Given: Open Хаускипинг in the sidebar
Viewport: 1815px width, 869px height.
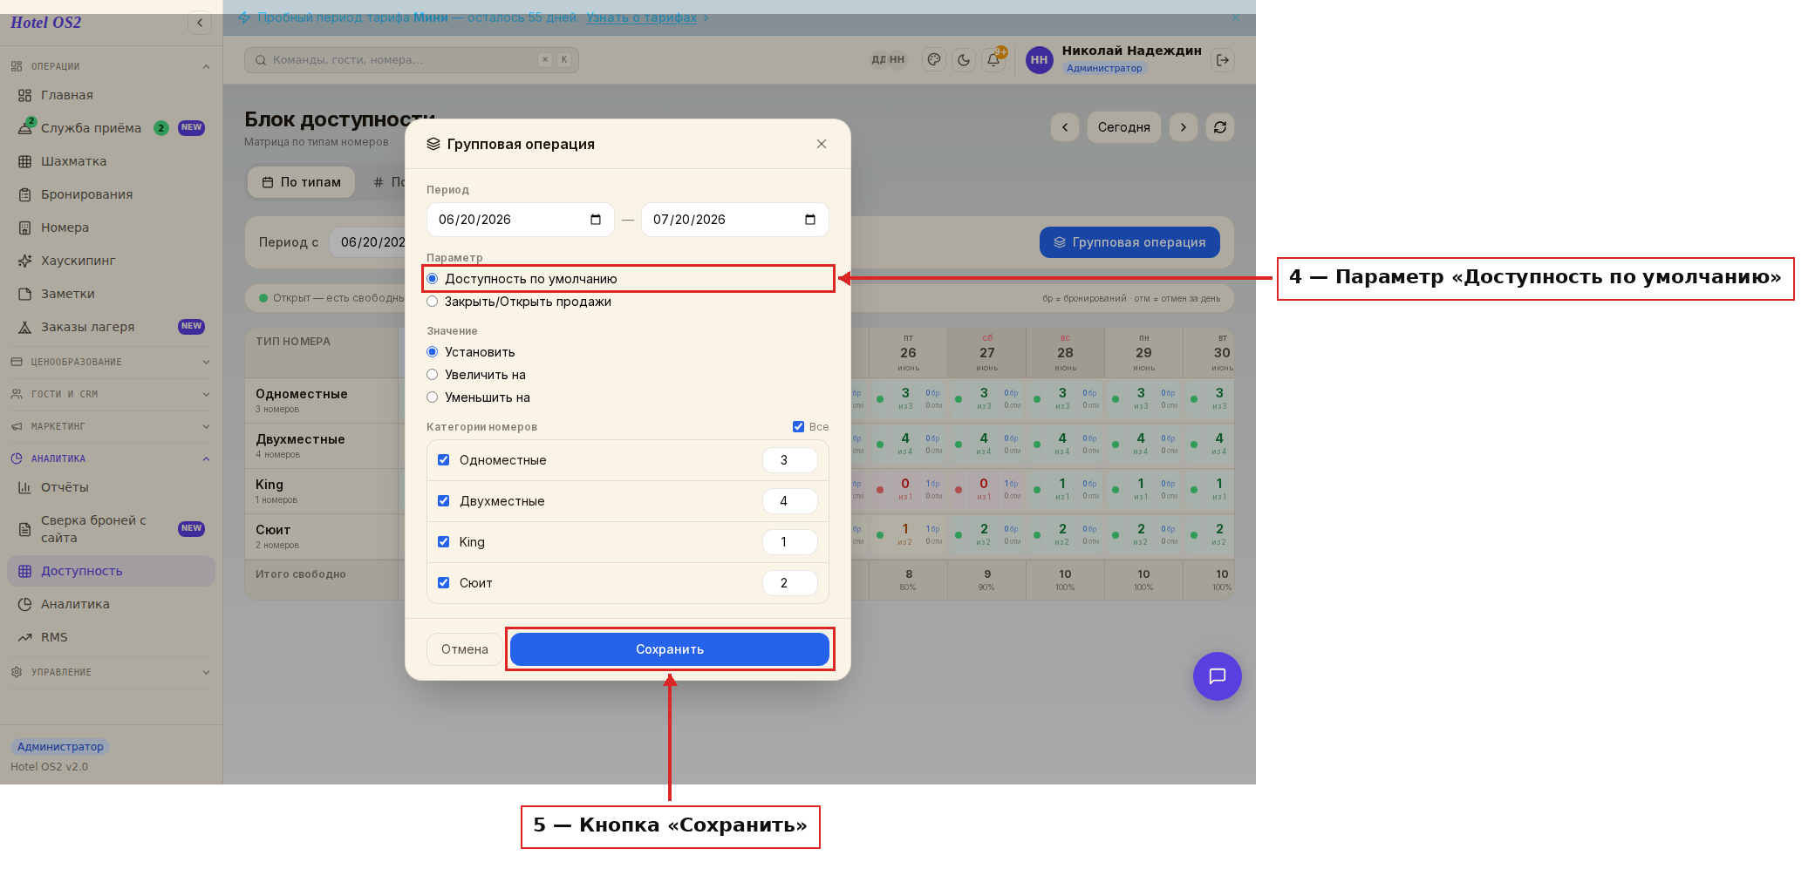Looking at the screenshot, I should coord(110,261).
